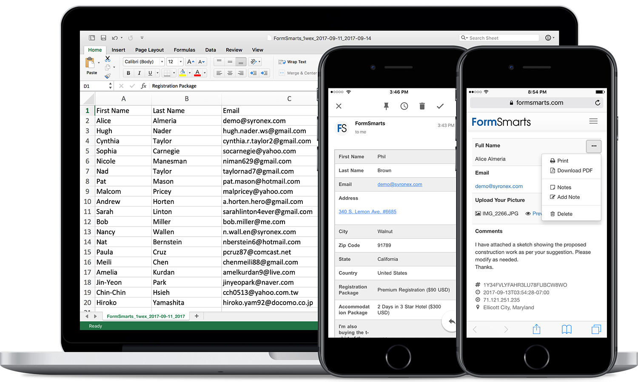Select Print from the popup menu

(559, 161)
